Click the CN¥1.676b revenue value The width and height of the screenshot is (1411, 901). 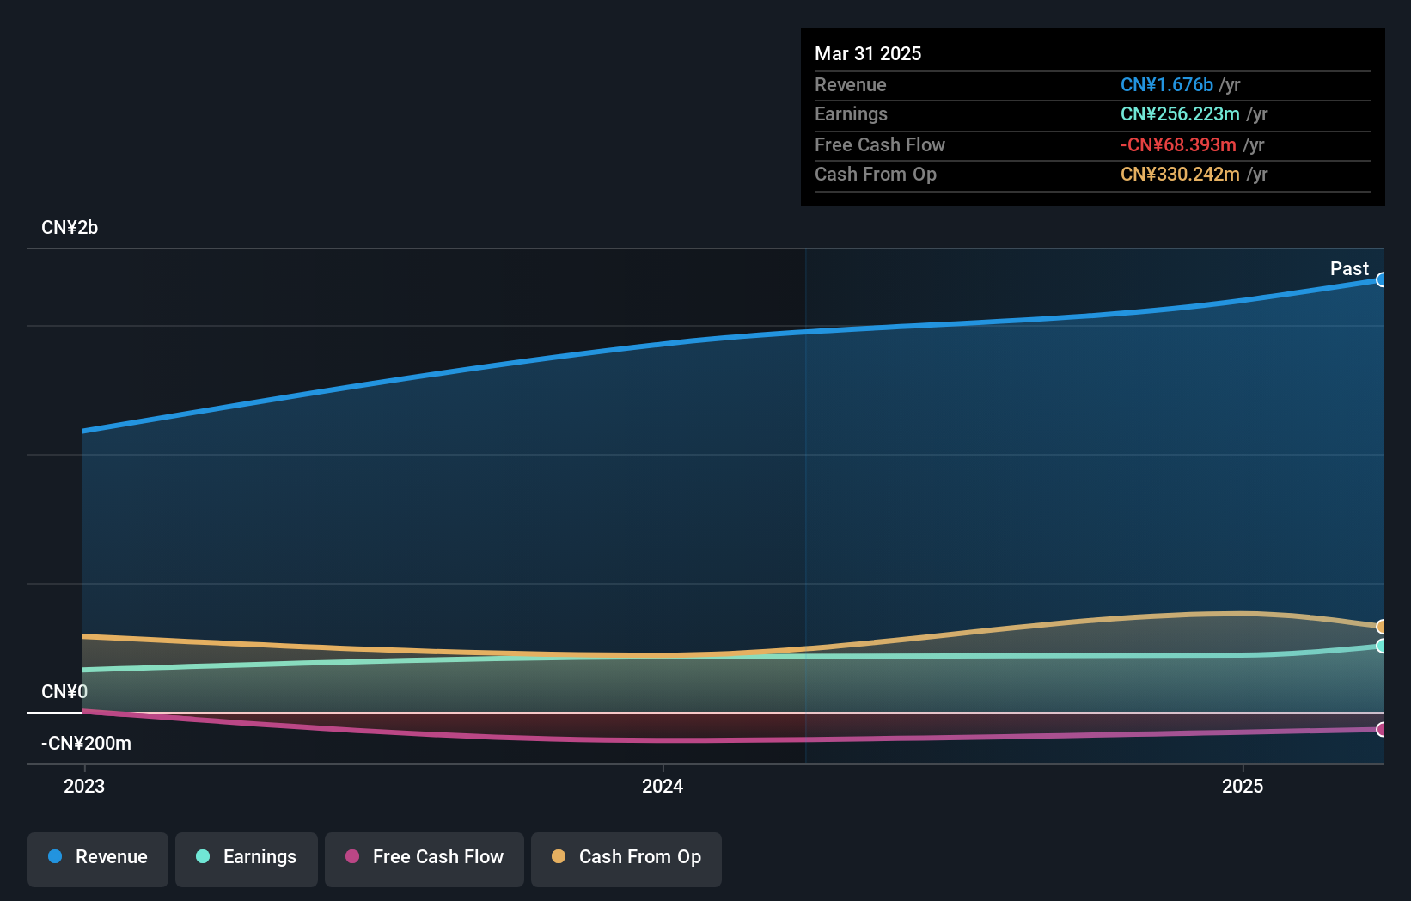click(x=1167, y=84)
